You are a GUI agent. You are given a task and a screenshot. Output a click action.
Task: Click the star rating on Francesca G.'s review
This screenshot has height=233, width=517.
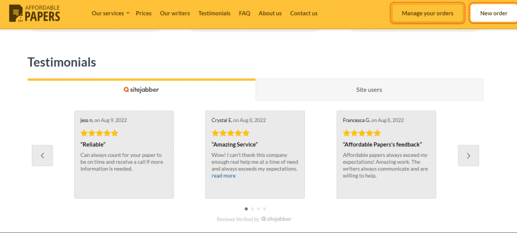[361, 133]
